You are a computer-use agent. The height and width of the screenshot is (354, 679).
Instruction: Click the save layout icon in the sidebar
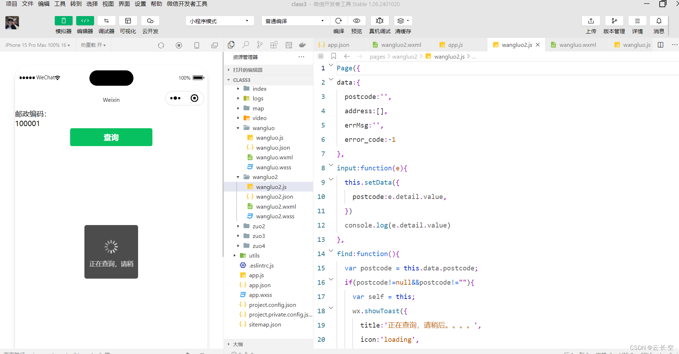point(289,45)
